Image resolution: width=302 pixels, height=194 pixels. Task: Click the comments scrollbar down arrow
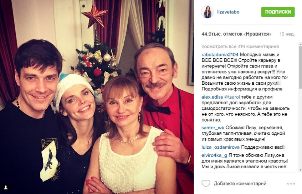pyautogui.click(x=300, y=170)
